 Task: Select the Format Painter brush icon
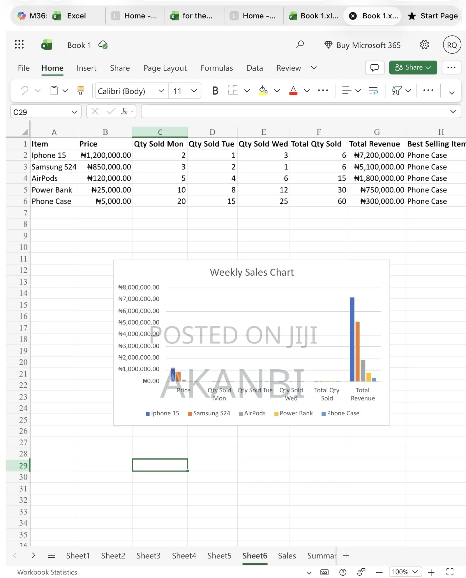pos(81,91)
